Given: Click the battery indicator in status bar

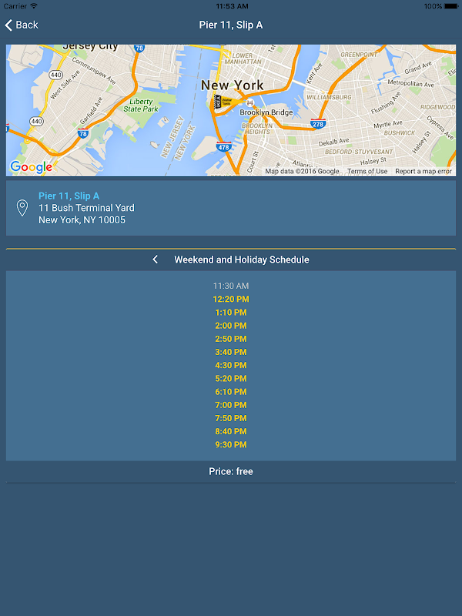Looking at the screenshot, I should [451, 6].
